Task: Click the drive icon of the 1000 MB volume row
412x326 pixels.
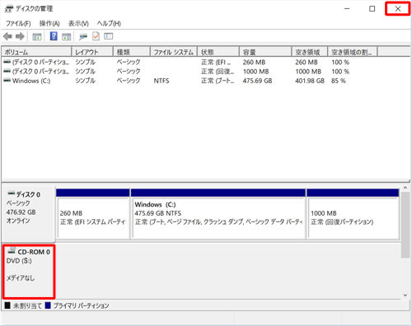Action: pyautogui.click(x=7, y=72)
